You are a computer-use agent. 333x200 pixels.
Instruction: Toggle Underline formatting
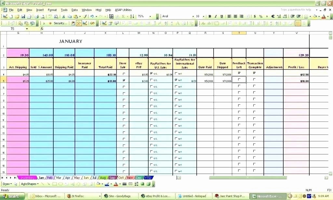(x=222, y=16)
